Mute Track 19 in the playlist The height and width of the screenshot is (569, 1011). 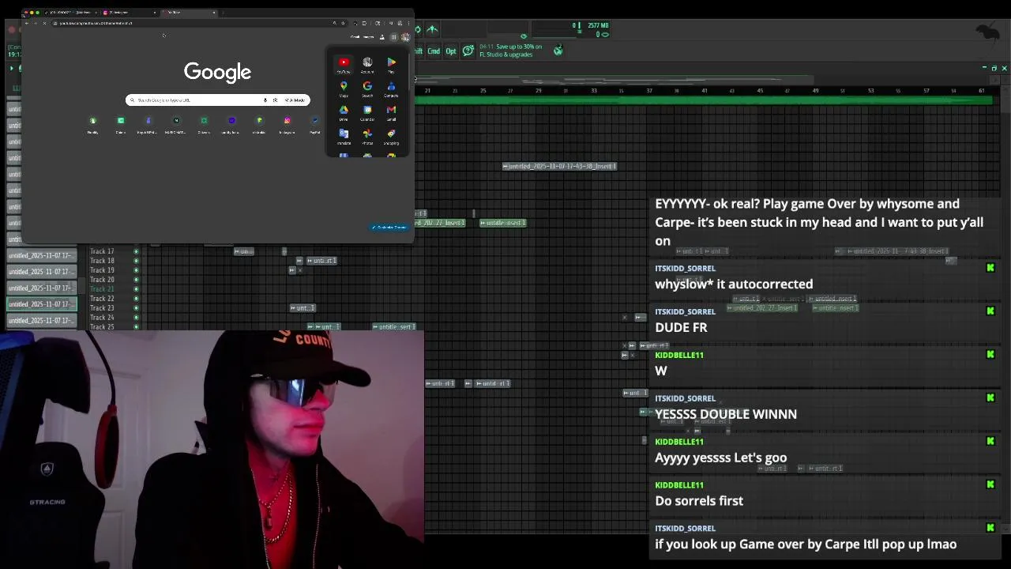136,270
